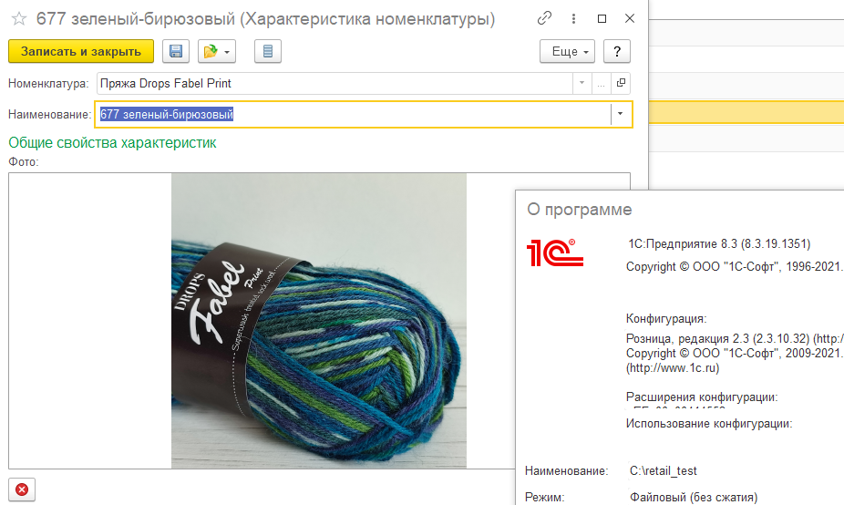Screen dimensions: 844x505
Task: Expand the Номенклатура field dropdown arrow
Action: tap(582, 84)
